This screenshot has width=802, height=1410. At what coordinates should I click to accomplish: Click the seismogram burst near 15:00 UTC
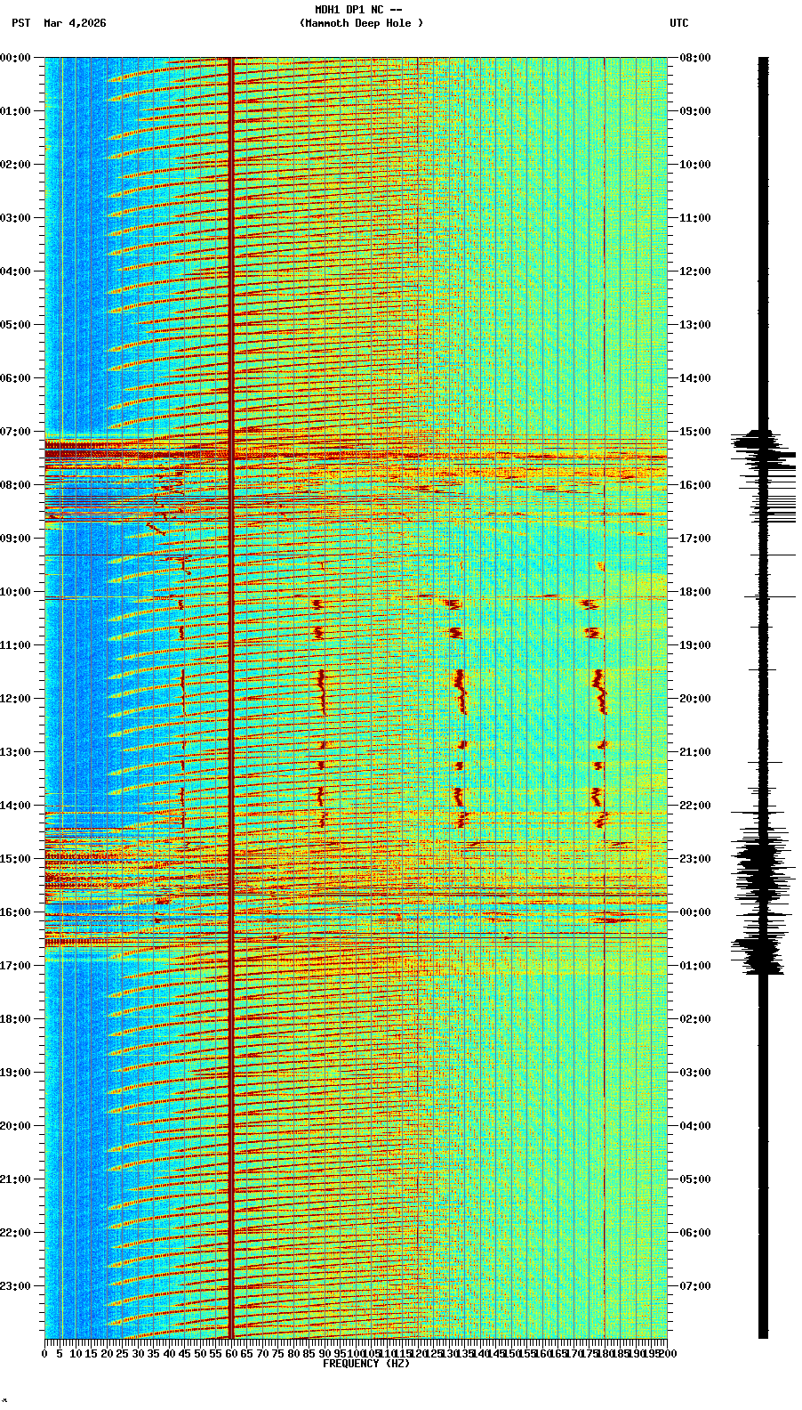tap(763, 452)
